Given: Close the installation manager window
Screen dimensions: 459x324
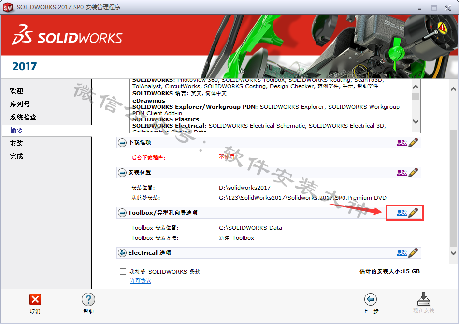Looking at the screenshot, I should [448, 8].
